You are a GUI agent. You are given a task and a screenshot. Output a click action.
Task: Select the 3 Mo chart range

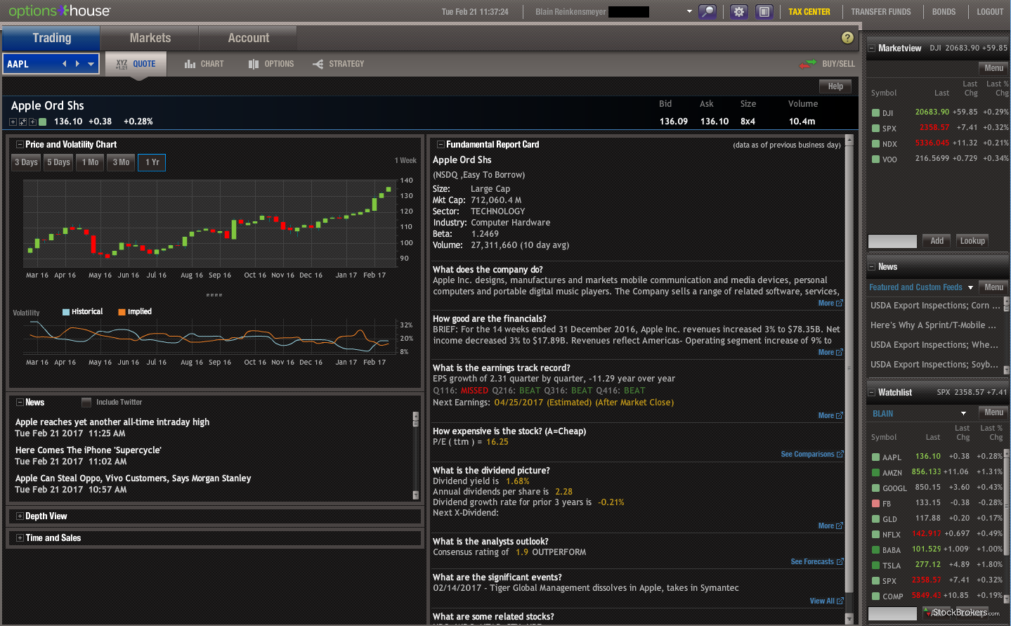point(121,162)
